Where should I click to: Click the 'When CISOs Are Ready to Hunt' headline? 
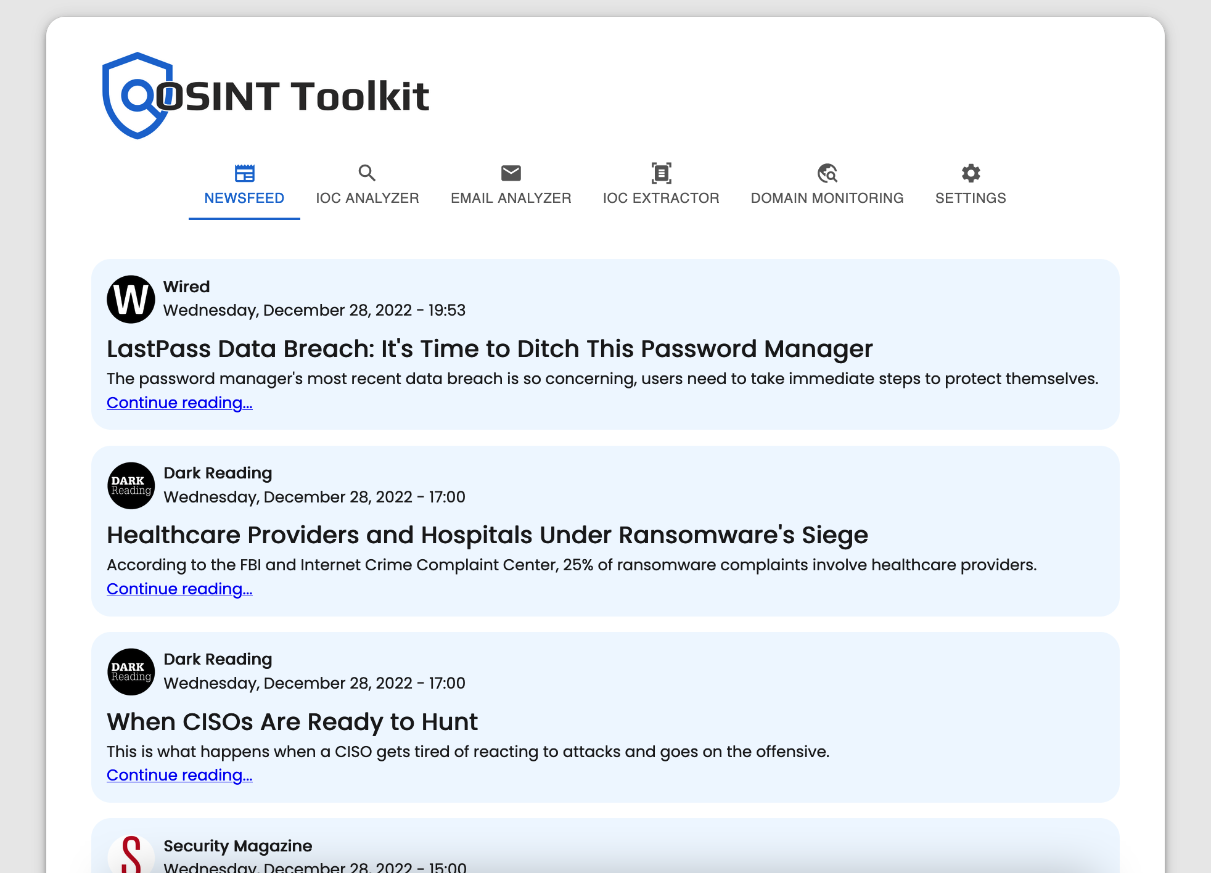pyautogui.click(x=292, y=722)
